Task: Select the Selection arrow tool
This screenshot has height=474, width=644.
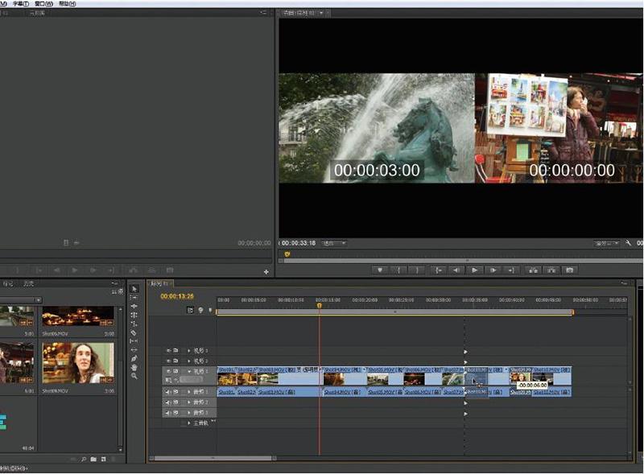Action: click(134, 289)
